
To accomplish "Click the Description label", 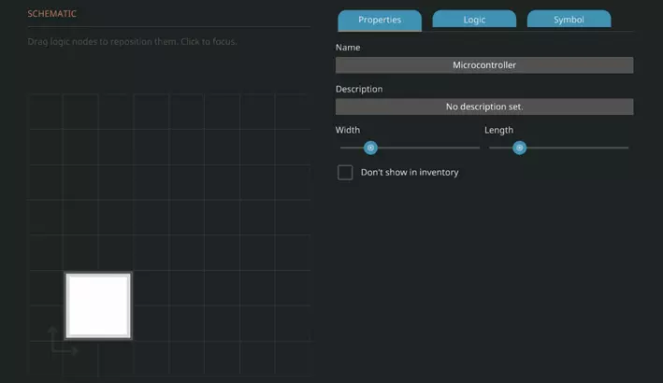I will click(x=359, y=89).
